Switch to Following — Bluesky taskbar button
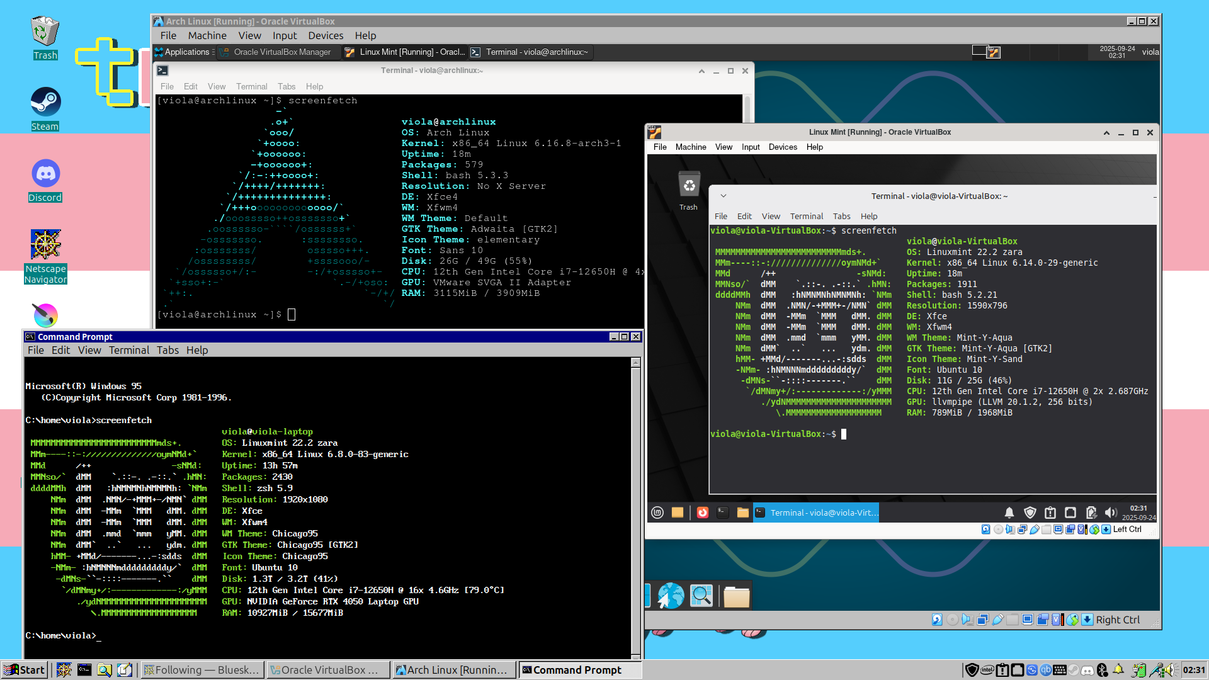Viewport: 1209px width, 680px height. point(202,670)
